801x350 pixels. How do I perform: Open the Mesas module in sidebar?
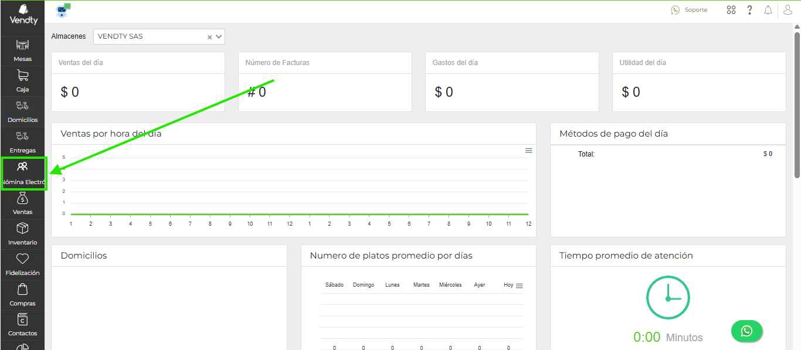point(22,51)
